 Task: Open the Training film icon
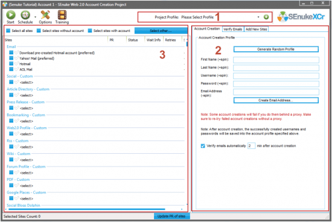[62, 15]
